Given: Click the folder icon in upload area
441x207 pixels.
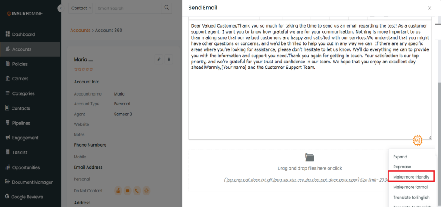Looking at the screenshot, I should (310, 157).
